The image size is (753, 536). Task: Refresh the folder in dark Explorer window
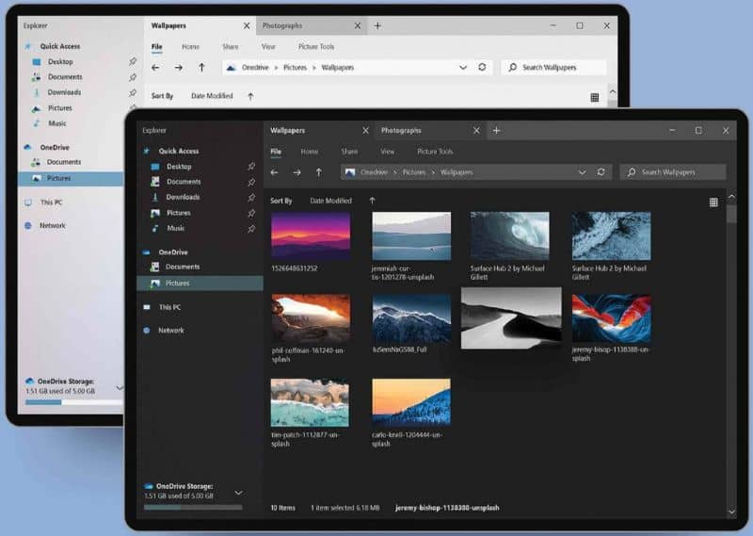(x=601, y=172)
